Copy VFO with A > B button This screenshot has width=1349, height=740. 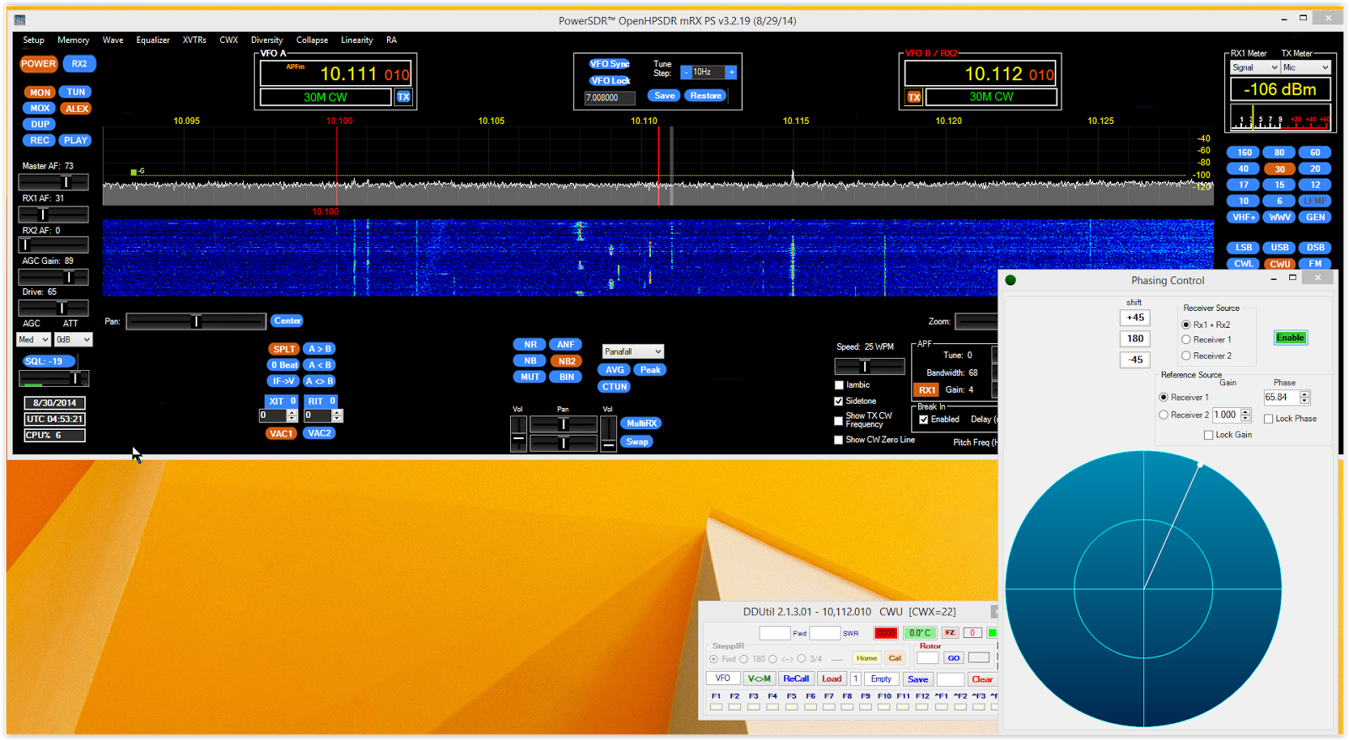click(x=320, y=349)
